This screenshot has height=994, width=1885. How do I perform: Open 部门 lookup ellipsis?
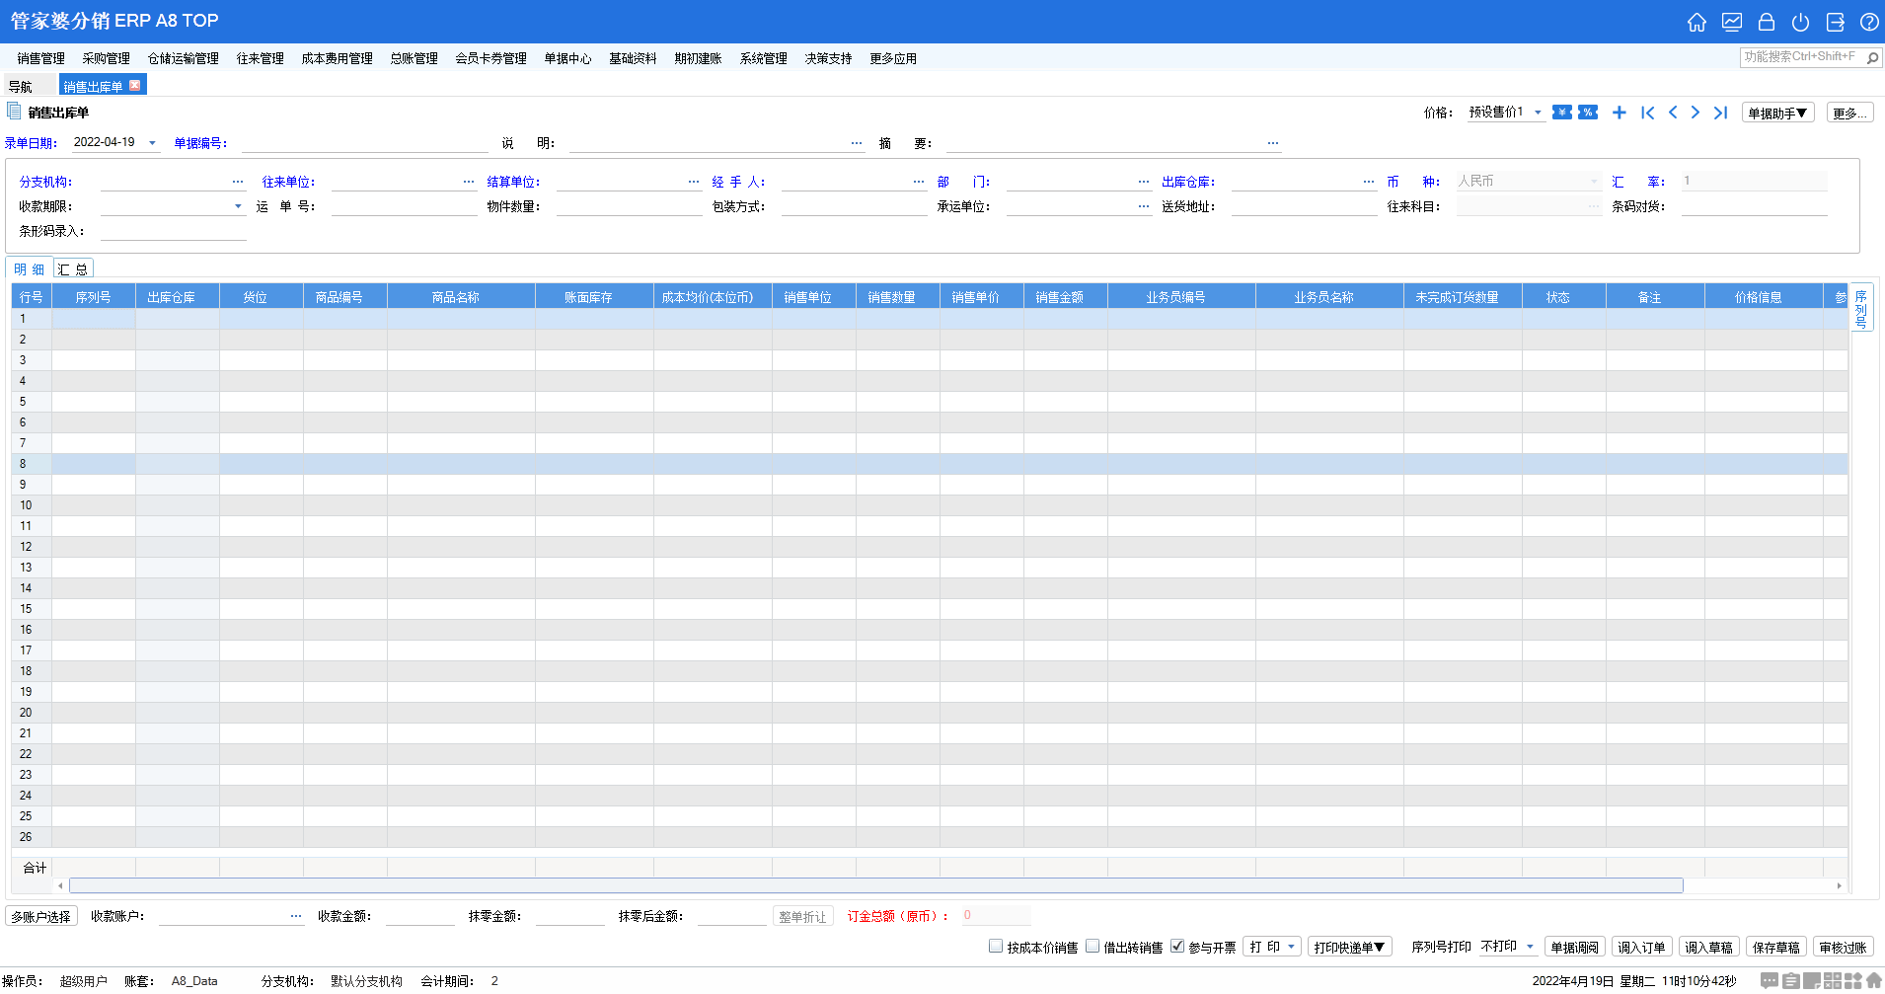tap(1144, 182)
